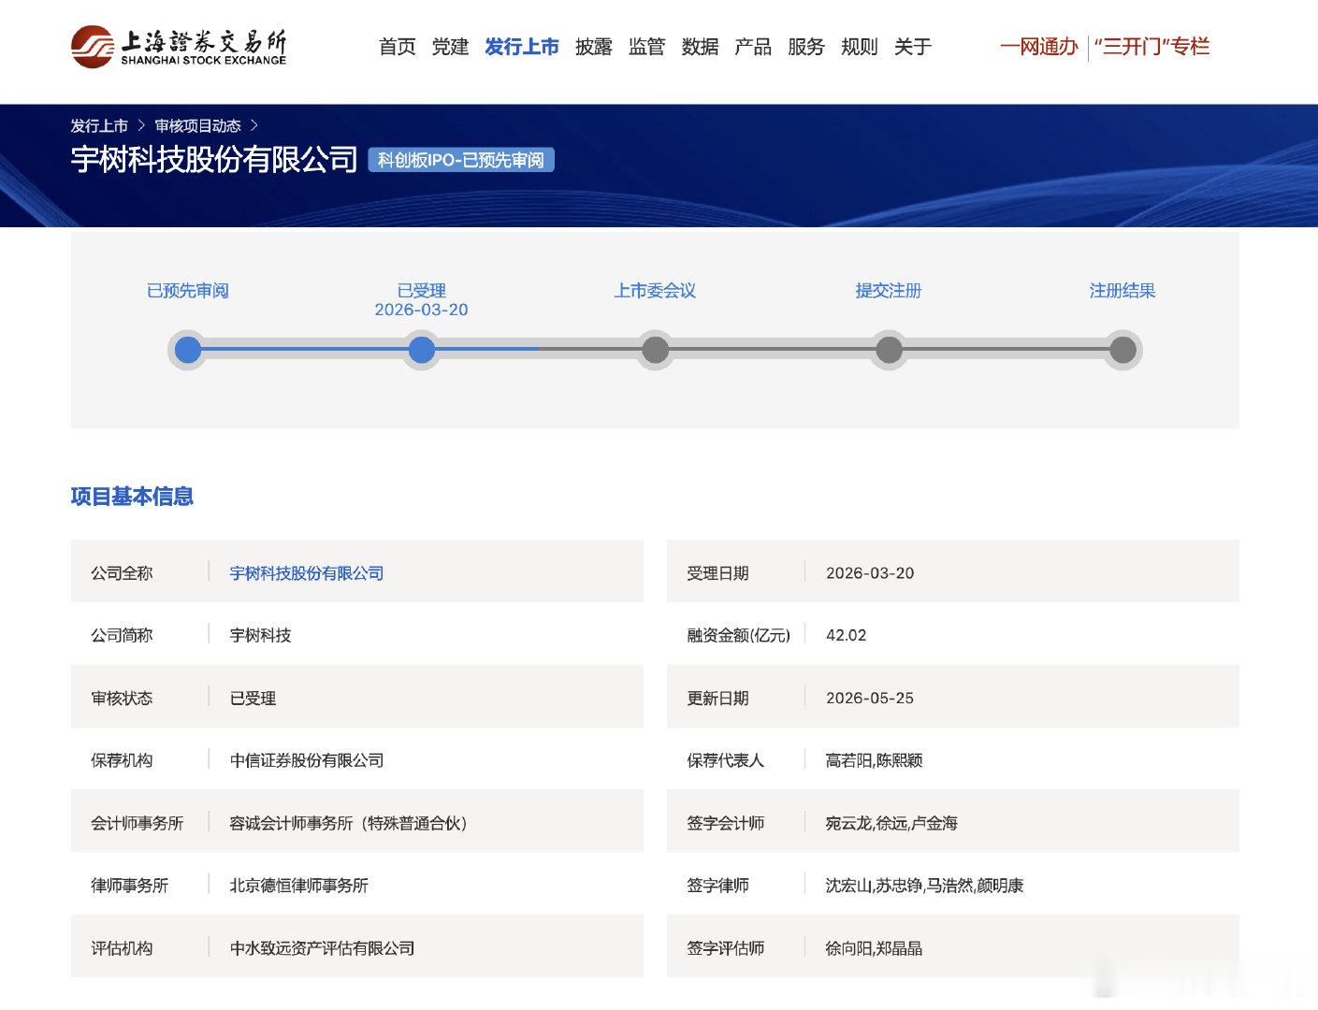Click the 提交注册 stage label
The image size is (1318, 1010).
889,291
